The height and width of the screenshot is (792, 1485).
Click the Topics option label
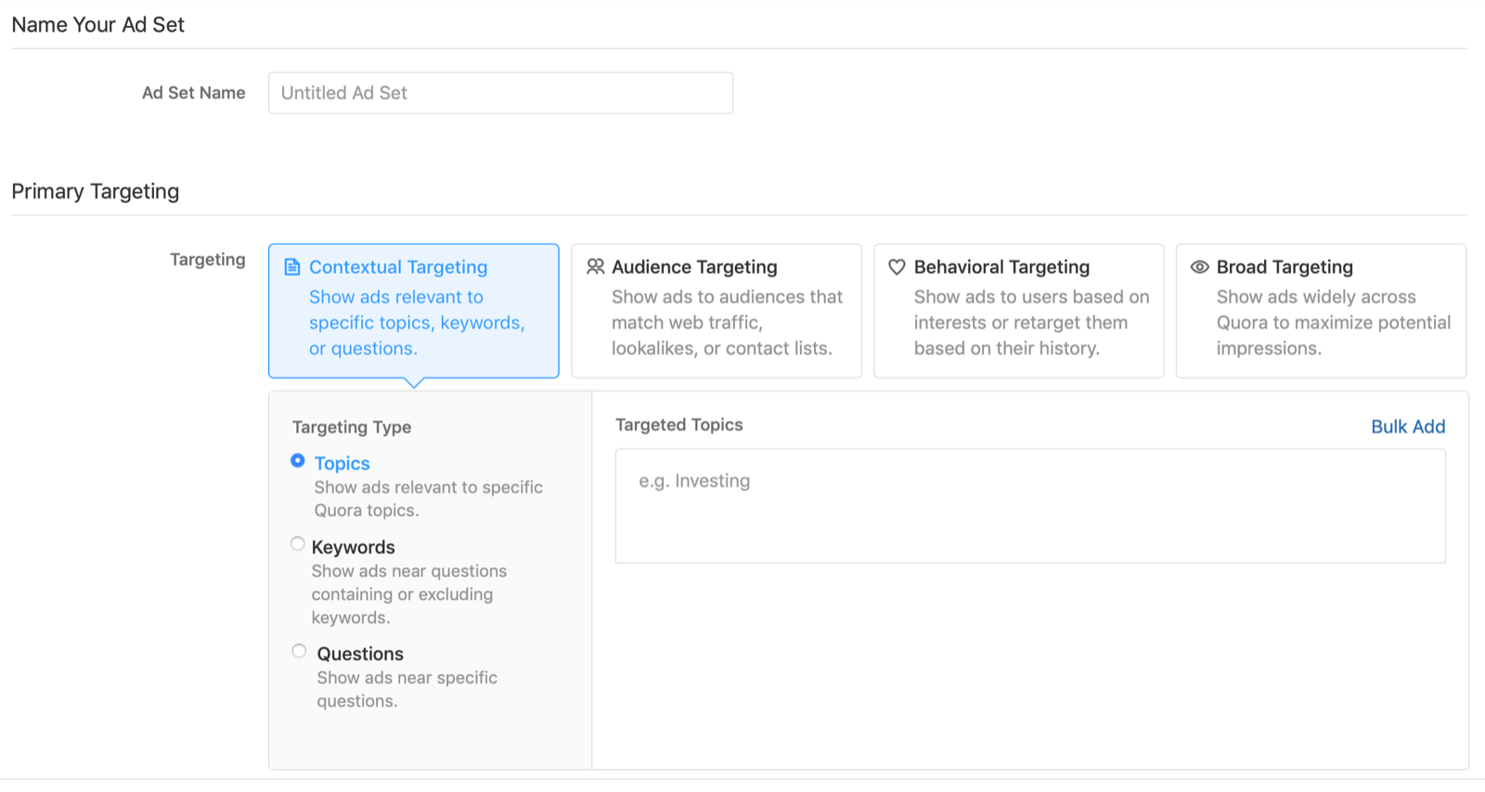(342, 464)
